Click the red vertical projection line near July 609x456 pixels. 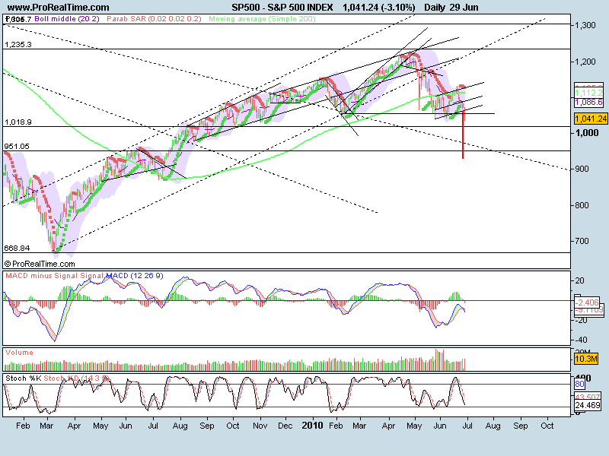click(463, 135)
